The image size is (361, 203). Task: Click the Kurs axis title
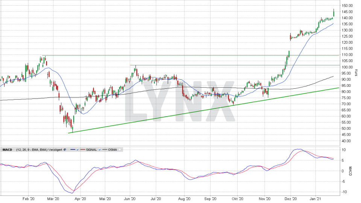pyautogui.click(x=356, y=73)
